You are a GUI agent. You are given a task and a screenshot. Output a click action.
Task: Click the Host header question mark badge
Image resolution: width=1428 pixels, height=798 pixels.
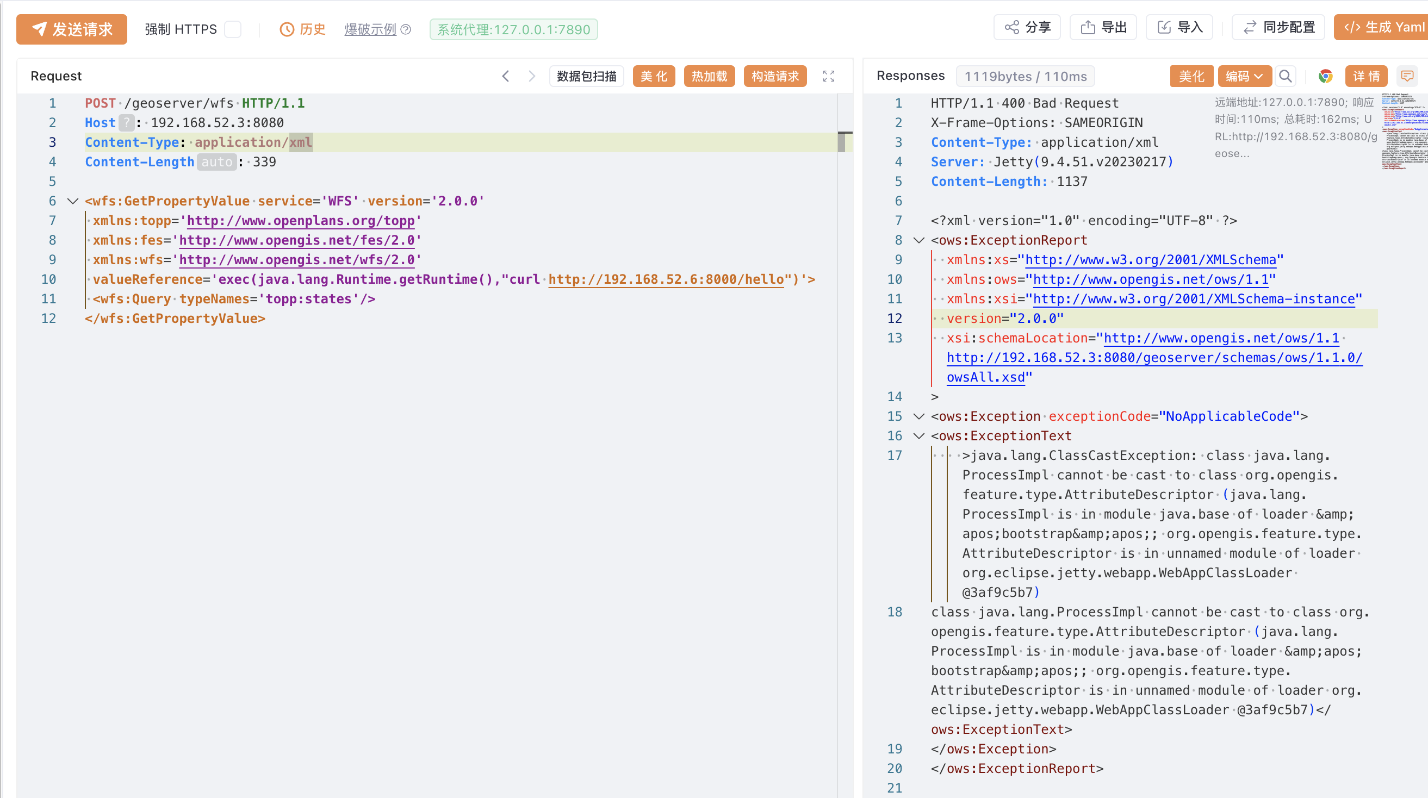(126, 122)
